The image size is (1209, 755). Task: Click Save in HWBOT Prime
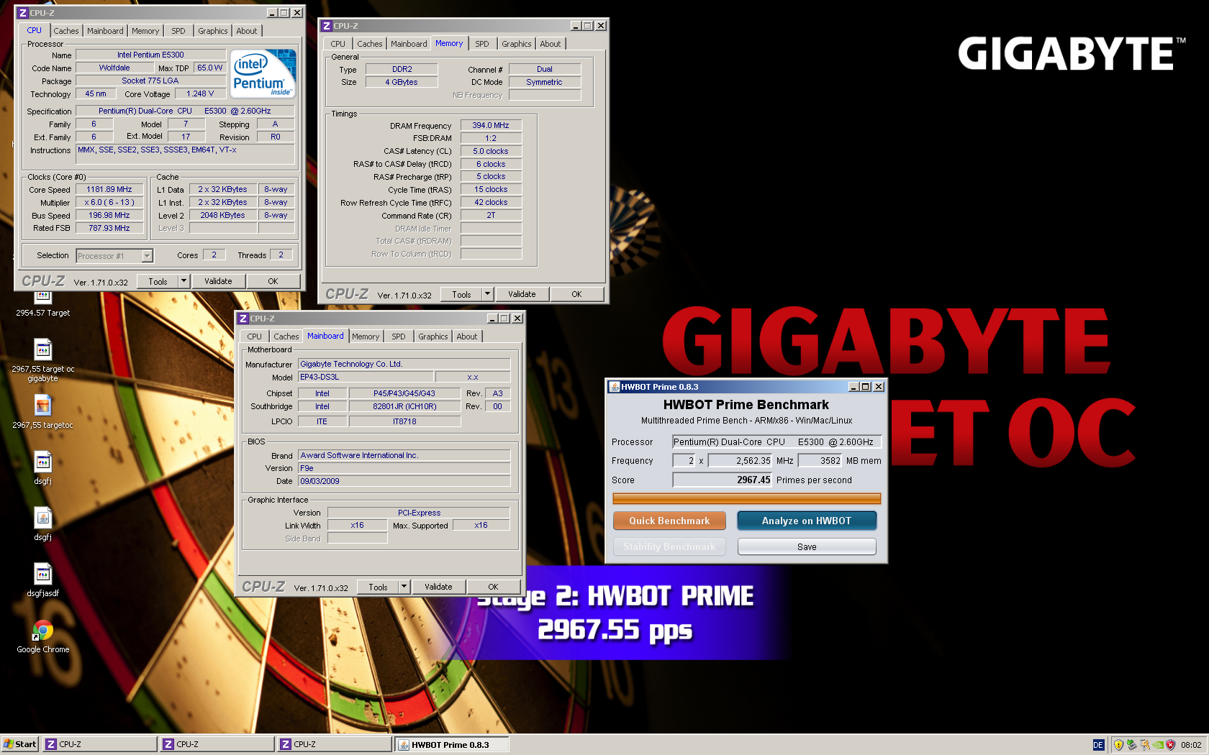807,546
